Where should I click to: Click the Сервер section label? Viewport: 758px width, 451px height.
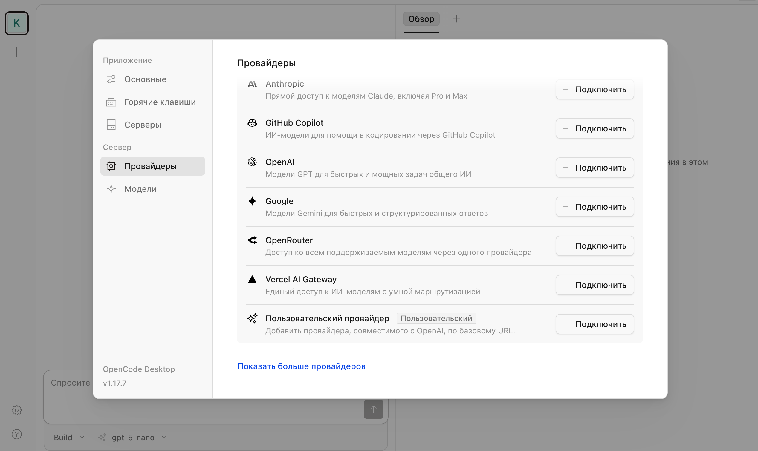(x=117, y=147)
